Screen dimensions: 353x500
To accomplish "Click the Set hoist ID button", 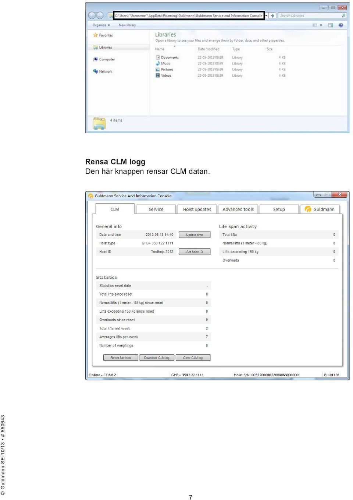I will point(195,252).
